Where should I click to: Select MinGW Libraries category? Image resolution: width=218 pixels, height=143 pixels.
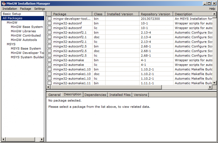[23, 31]
